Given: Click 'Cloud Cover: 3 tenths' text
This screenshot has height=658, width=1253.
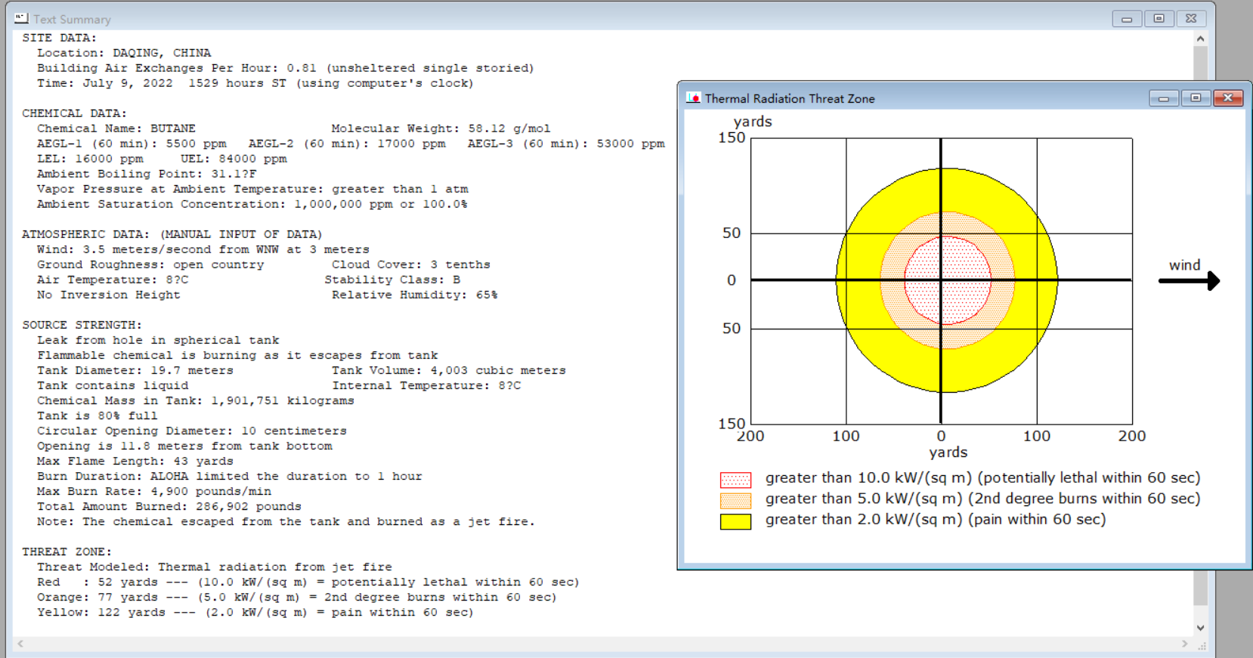Looking at the screenshot, I should (411, 264).
